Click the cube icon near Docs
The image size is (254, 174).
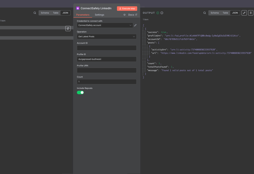click(x=124, y=15)
